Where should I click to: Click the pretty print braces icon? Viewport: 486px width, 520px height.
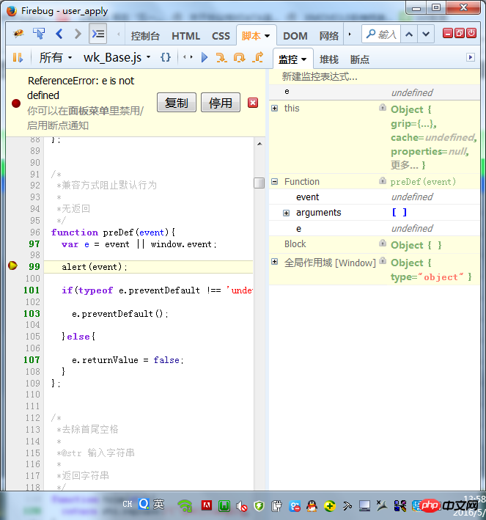[166, 57]
